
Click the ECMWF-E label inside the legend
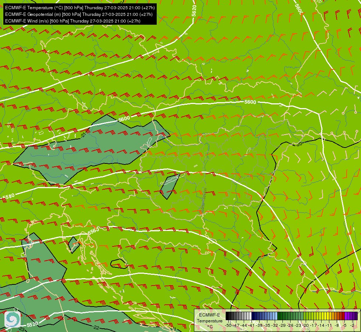pos(209,315)
